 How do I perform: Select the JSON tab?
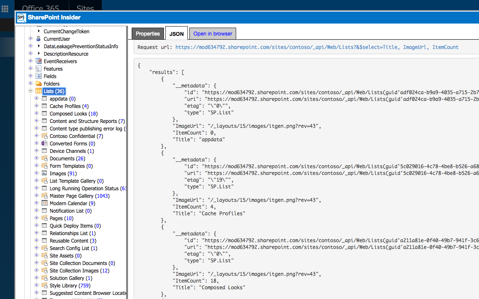point(177,33)
